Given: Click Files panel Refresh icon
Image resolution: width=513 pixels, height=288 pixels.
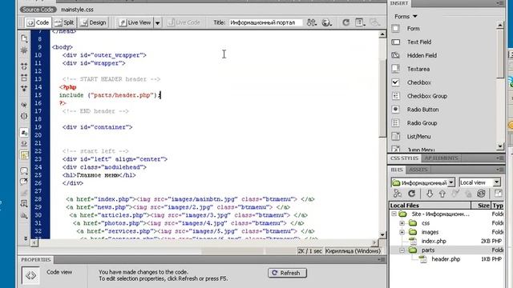Looking at the screenshot, I should [x=411, y=194].
